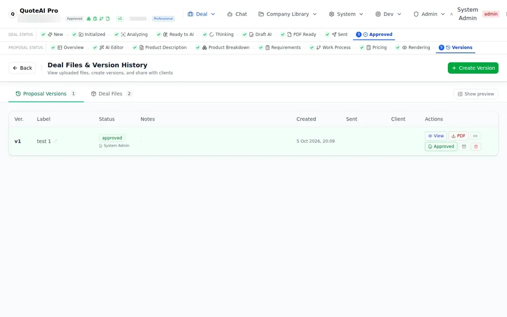Screen dimensions: 507x317
Task: Open the Overview proposal step
Action: point(67,48)
